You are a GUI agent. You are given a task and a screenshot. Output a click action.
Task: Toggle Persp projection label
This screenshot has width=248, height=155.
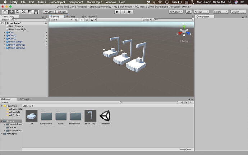[183, 41]
